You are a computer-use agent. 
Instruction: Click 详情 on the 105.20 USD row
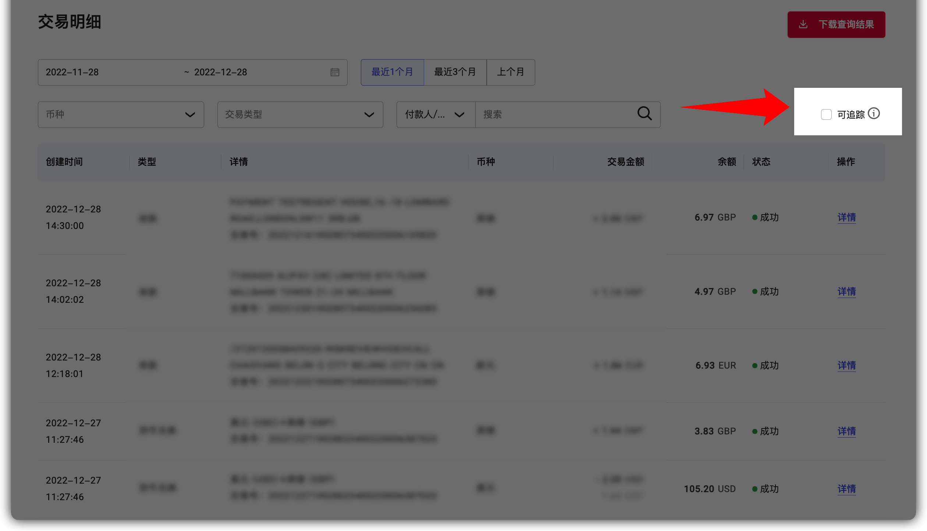pos(846,489)
